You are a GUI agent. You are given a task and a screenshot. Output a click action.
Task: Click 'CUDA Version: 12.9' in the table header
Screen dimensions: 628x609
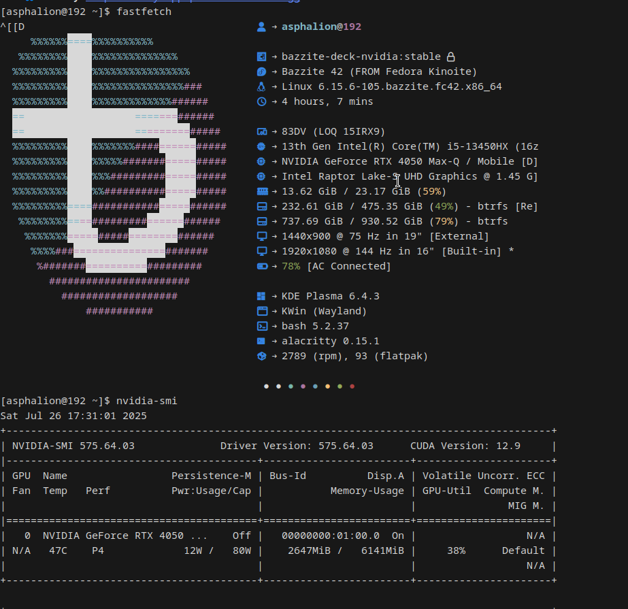(465, 446)
